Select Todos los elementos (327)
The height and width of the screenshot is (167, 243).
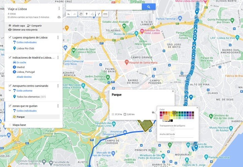(x=31, y=97)
